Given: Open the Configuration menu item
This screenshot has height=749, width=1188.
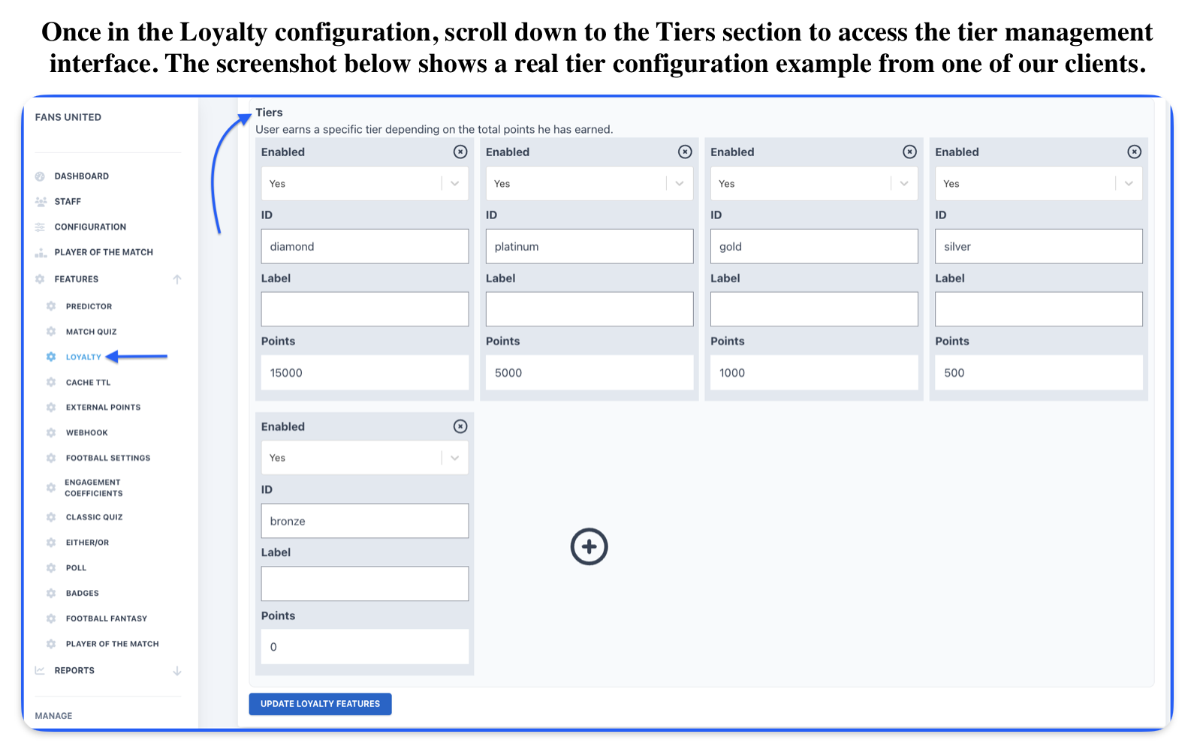Looking at the screenshot, I should coord(90,227).
